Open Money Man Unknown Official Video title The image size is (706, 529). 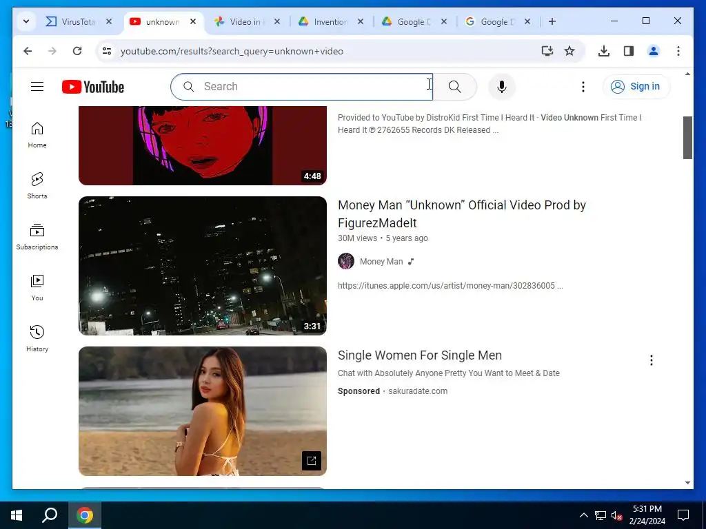click(x=461, y=214)
